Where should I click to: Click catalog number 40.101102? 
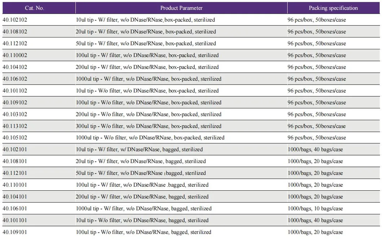tap(15, 91)
